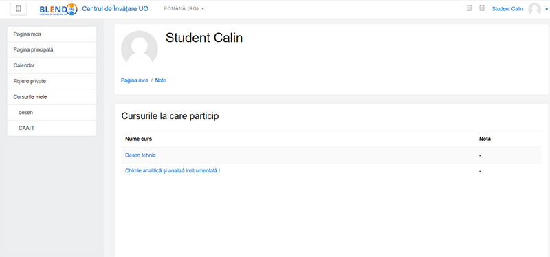This screenshot has width=550, height=257.
Task: Click the Note breadcrumb link
Action: (161, 80)
